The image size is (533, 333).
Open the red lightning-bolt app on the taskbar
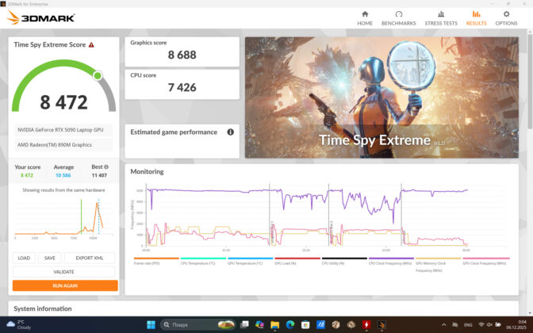(366, 324)
